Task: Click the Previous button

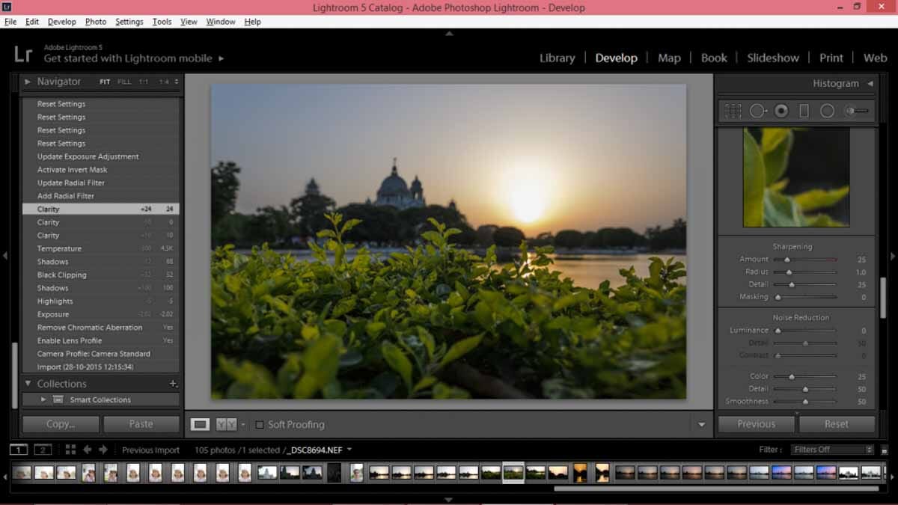Action: tap(756, 423)
